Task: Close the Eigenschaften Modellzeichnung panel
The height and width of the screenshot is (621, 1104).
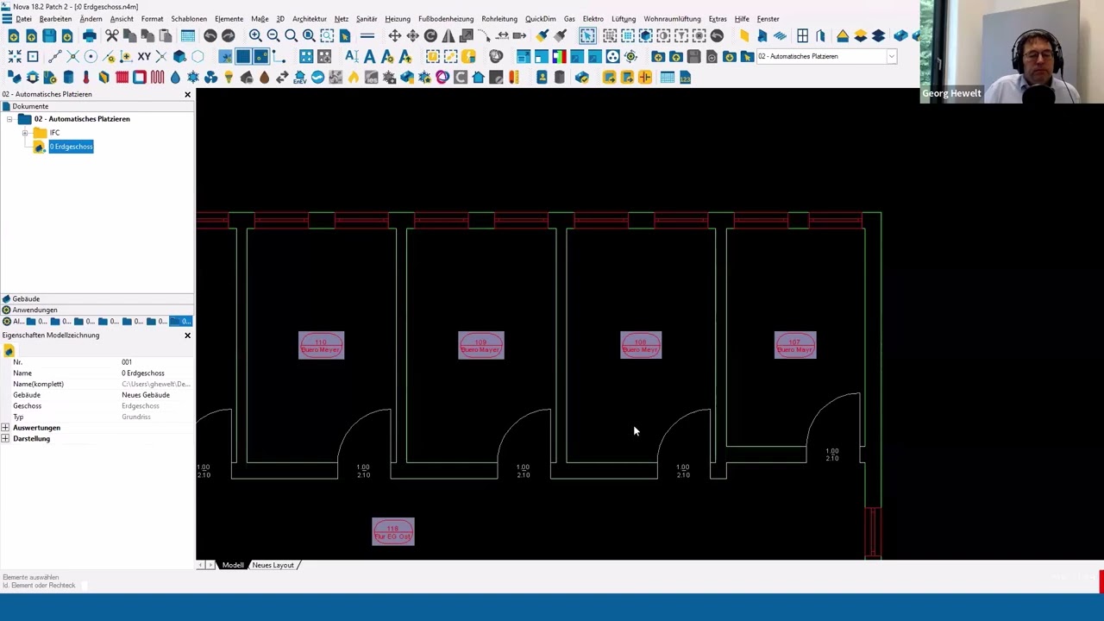Action: [x=187, y=335]
